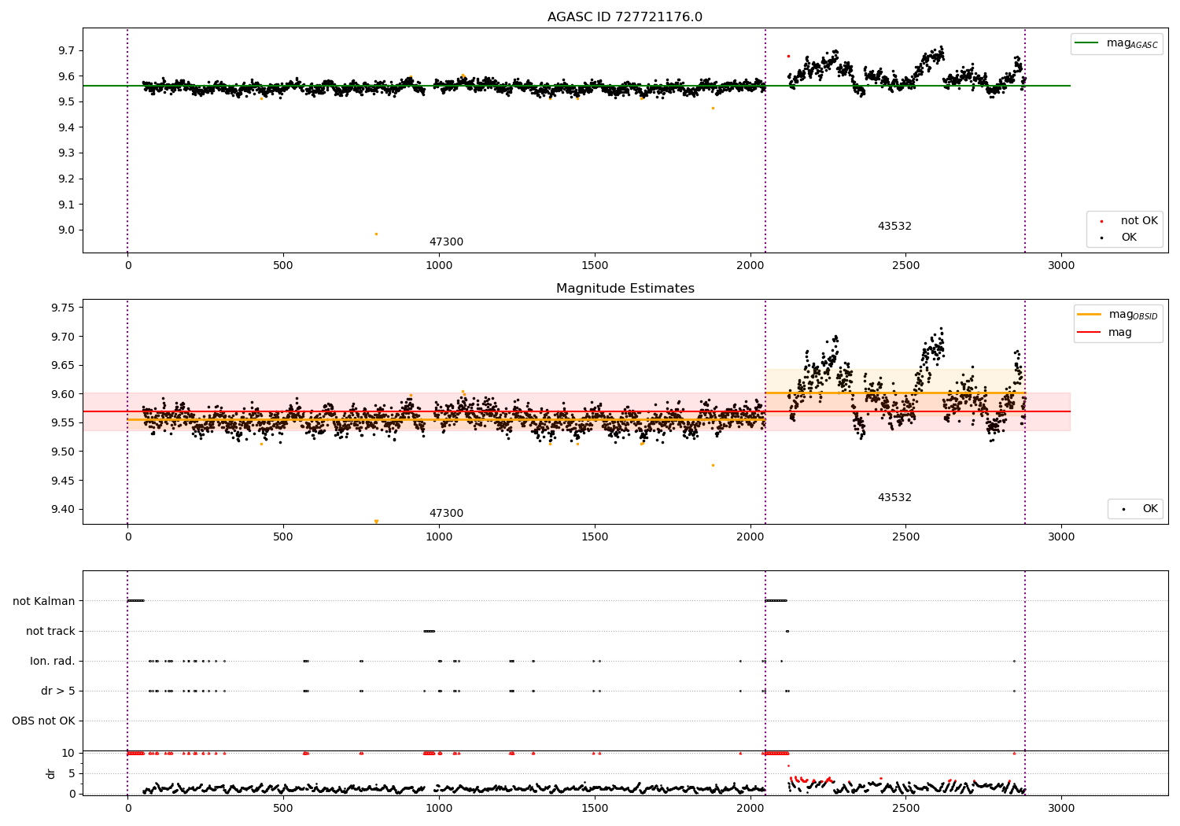Click the 47300 label in the top plot
The width and height of the screenshot is (1180, 826).
tap(446, 242)
